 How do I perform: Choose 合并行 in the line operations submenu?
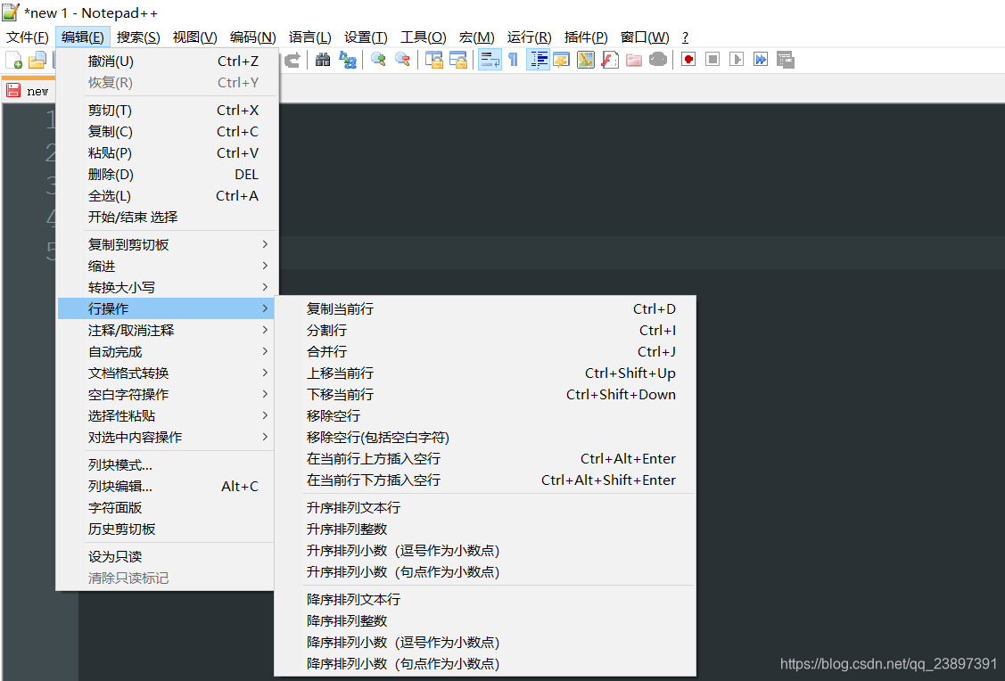tap(485, 352)
